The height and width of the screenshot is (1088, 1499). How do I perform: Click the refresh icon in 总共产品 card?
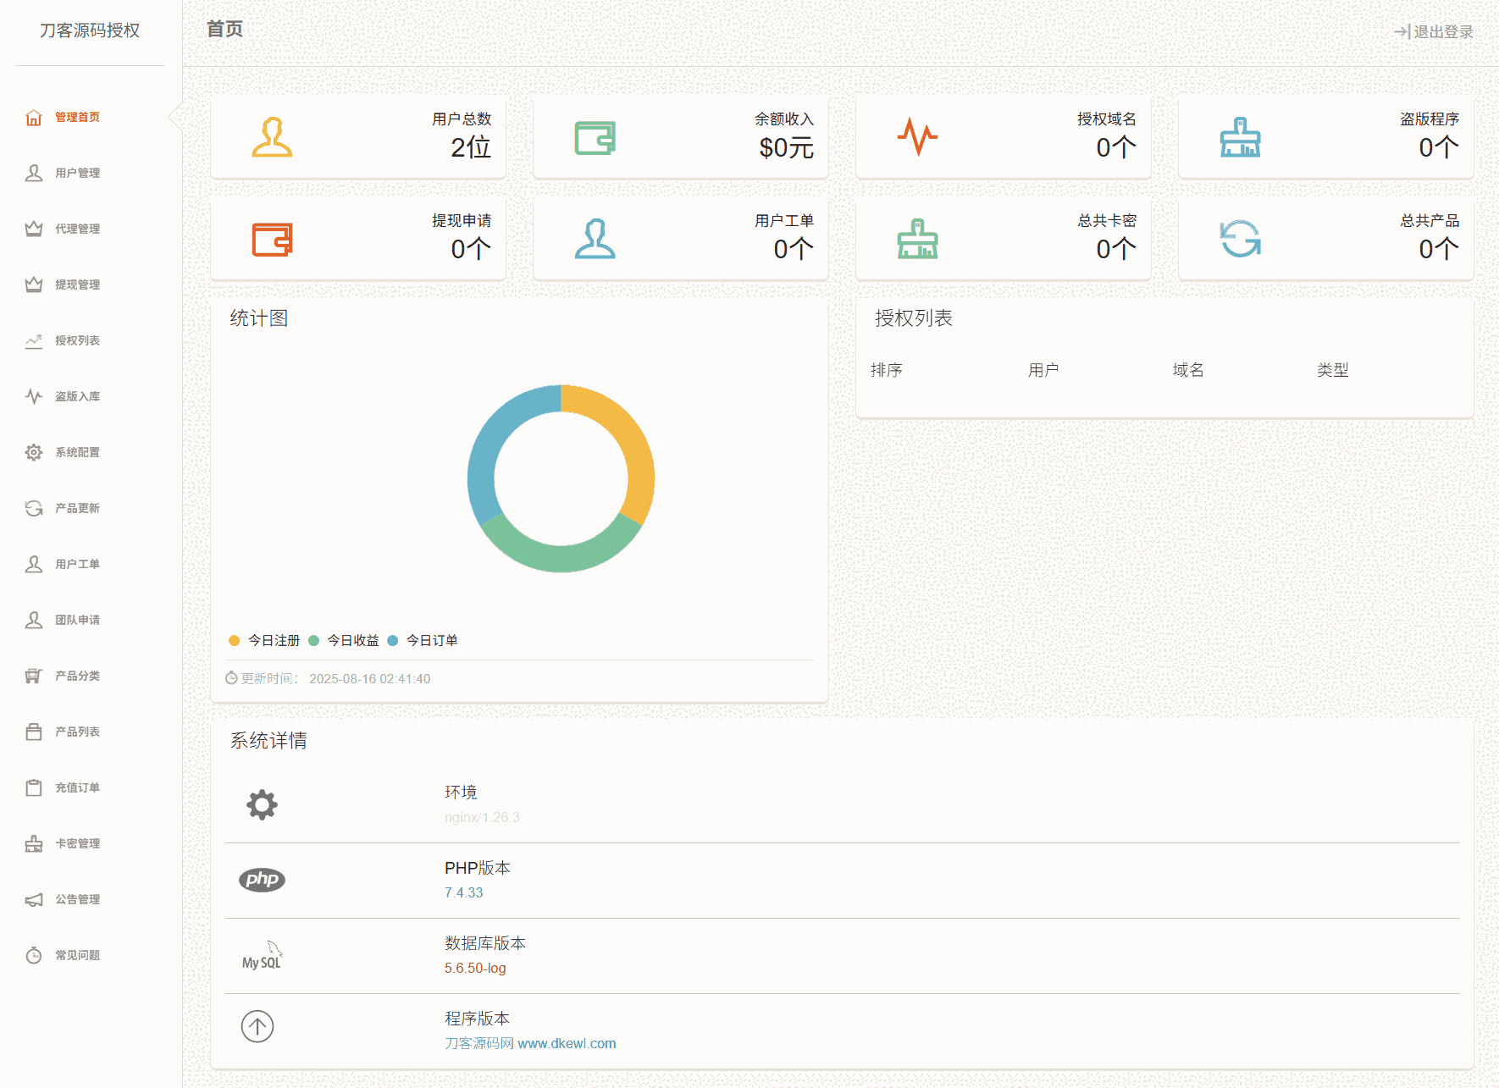click(1240, 239)
